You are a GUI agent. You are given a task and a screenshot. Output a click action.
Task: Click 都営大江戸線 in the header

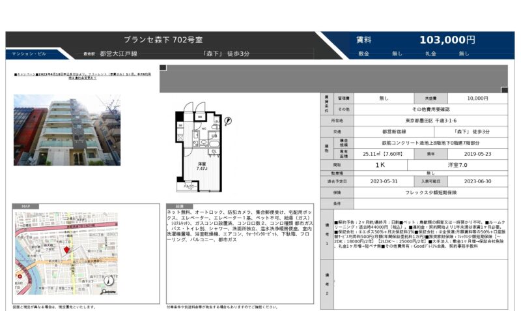[119, 53]
